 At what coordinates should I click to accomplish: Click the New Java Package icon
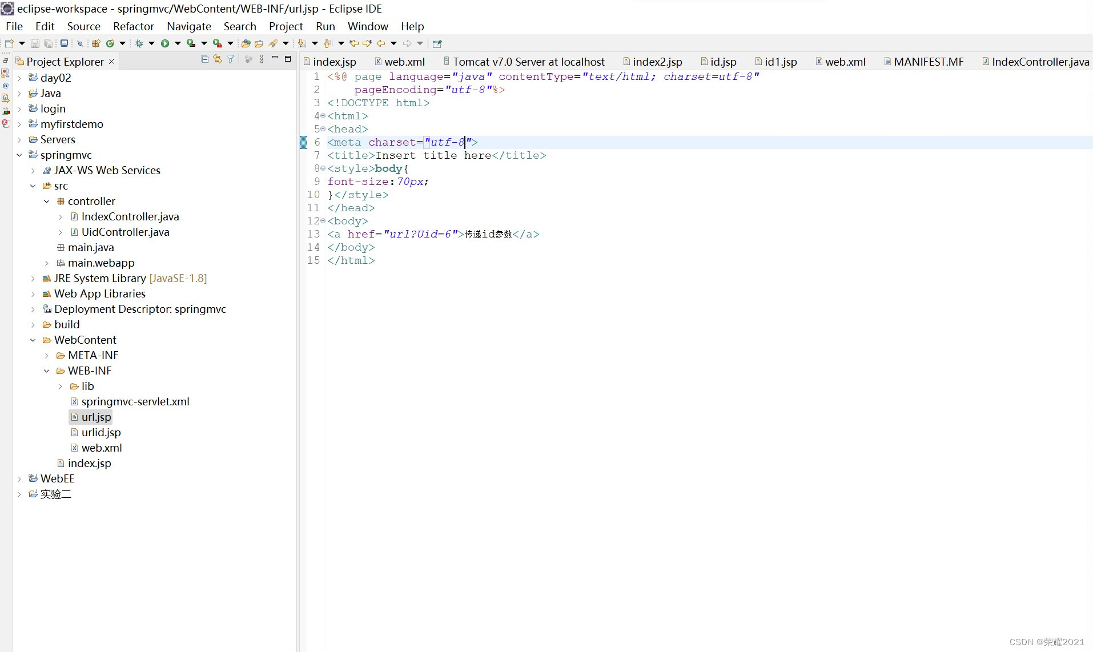pyautogui.click(x=96, y=43)
